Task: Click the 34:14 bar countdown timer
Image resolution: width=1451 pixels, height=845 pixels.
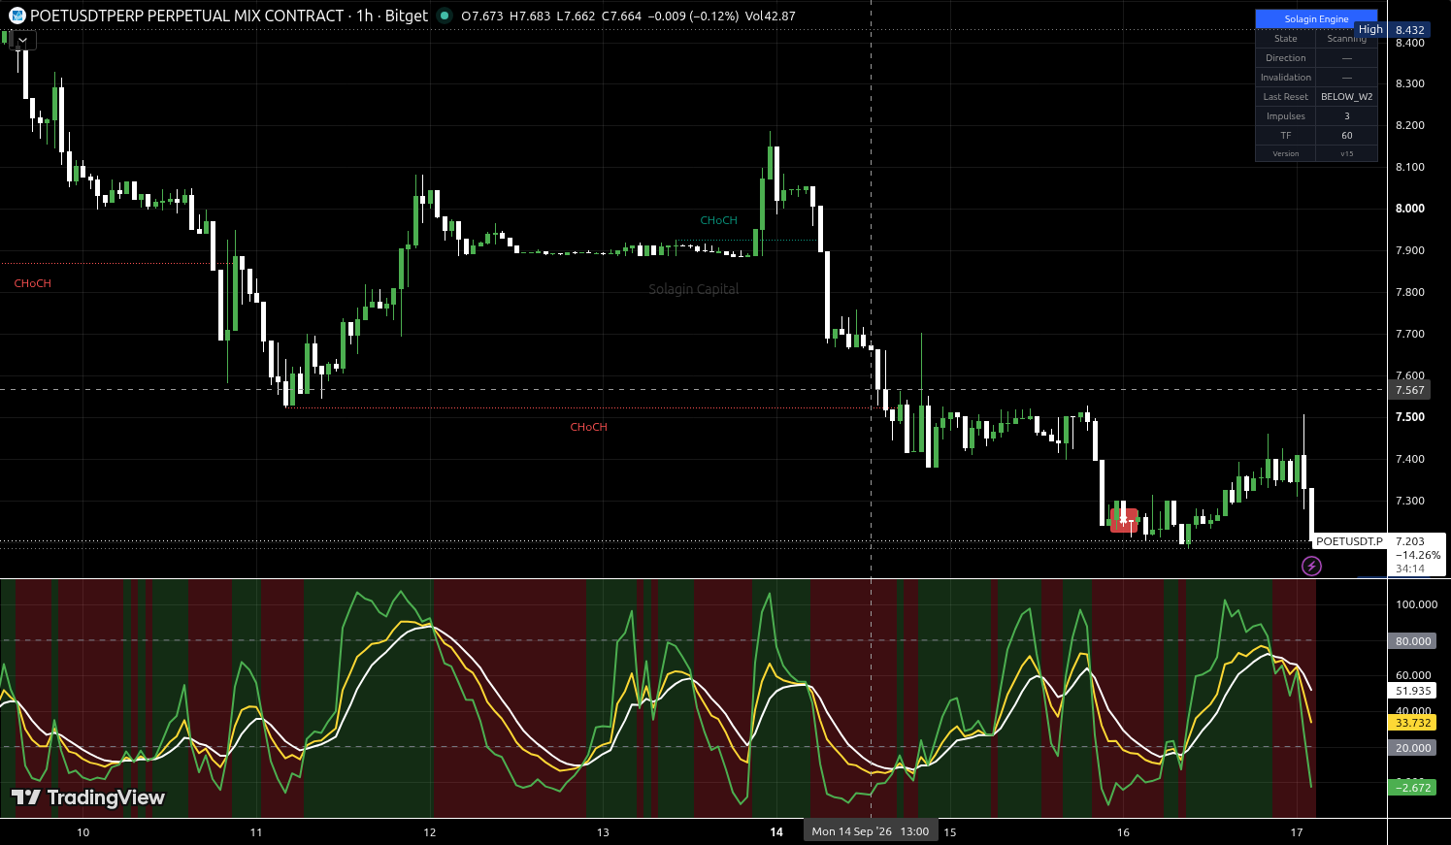Action: pos(1410,569)
